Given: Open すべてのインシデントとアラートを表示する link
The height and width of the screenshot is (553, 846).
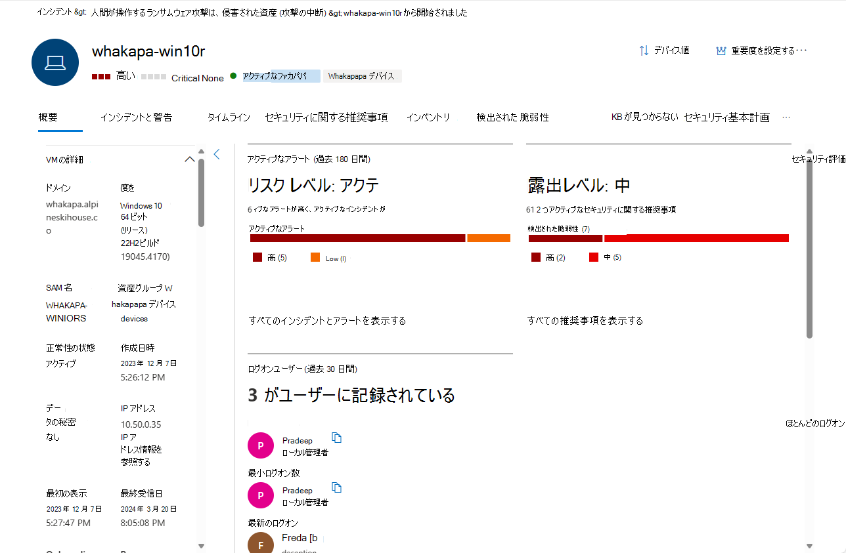Looking at the screenshot, I should [x=327, y=321].
